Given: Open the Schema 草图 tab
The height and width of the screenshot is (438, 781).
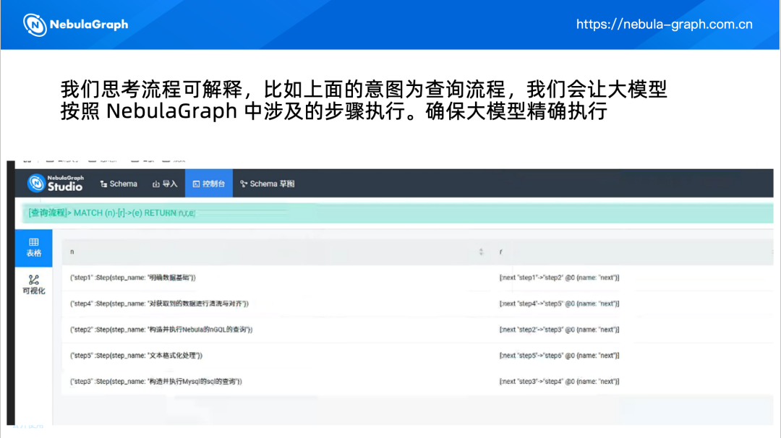Looking at the screenshot, I should coord(268,184).
